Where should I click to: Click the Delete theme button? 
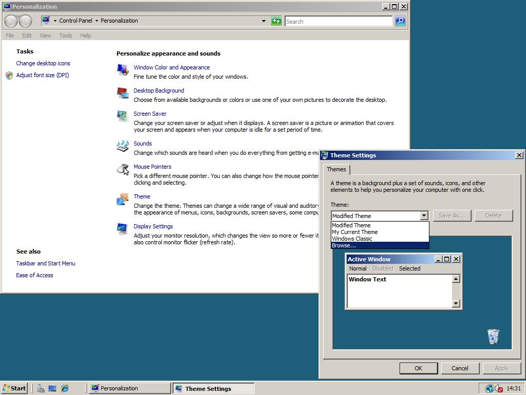(494, 216)
